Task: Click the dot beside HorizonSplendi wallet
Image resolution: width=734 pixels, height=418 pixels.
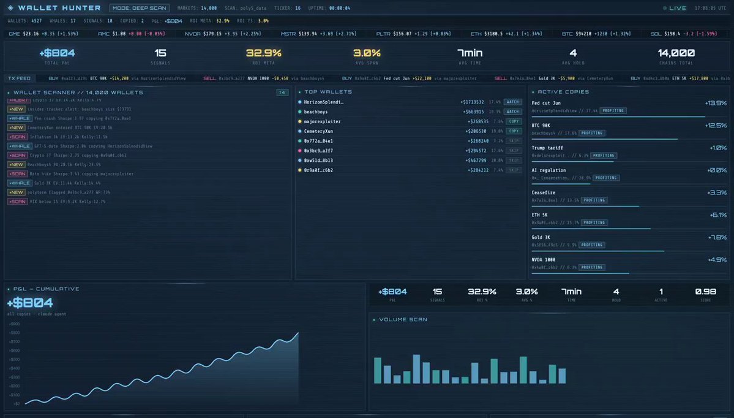Action: coord(299,102)
